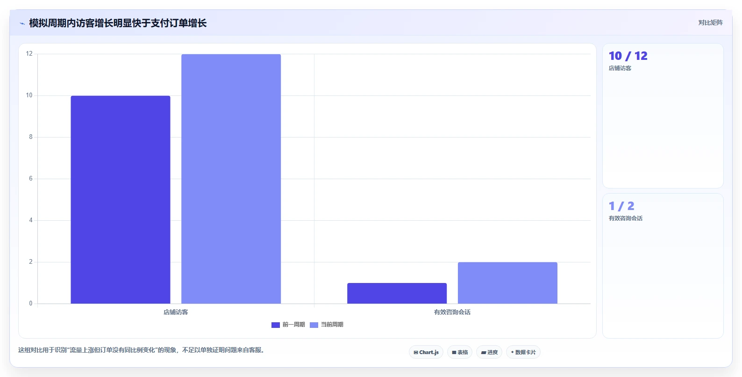Viewport: 742px width, 377px height.
Task: Click the 10 / 12 value card
Action: click(x=663, y=116)
